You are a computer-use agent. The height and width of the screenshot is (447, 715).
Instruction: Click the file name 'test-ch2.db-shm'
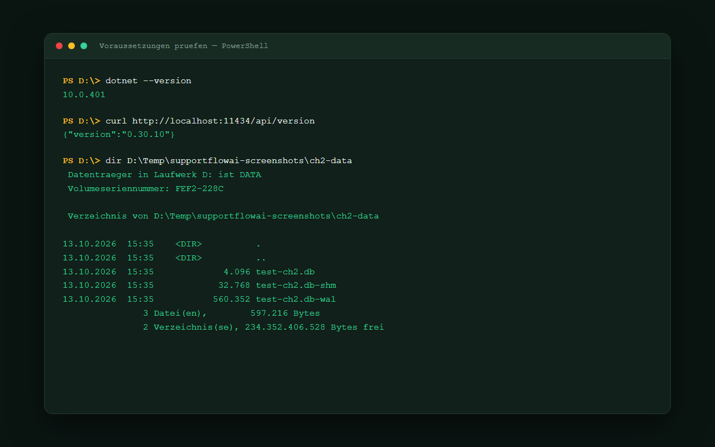click(x=296, y=286)
